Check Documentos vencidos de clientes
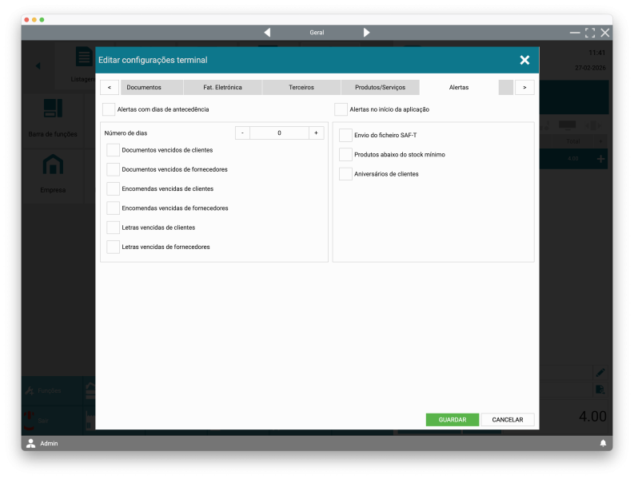Screen dimensions: 634x479 [x=114, y=150]
